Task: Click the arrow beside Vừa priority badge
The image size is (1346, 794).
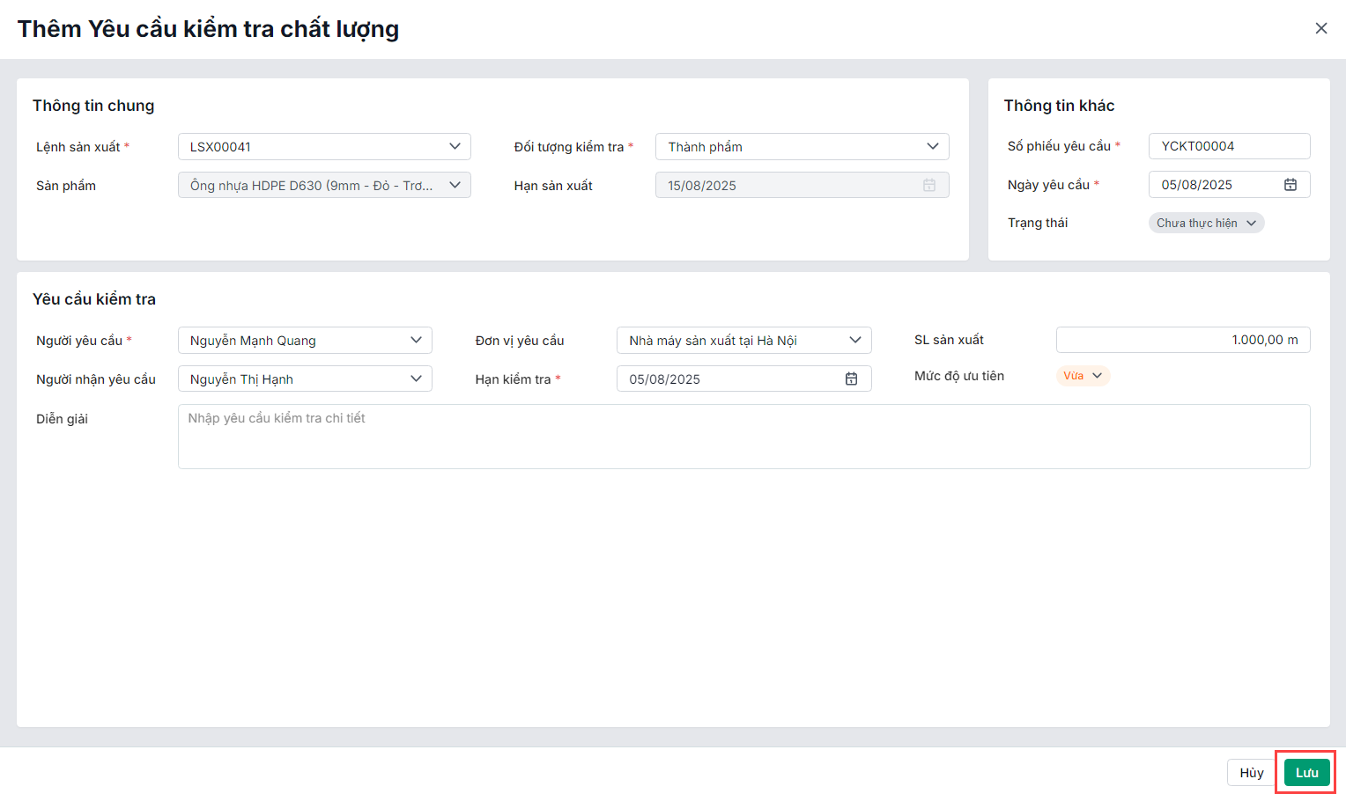Action: (x=1097, y=376)
